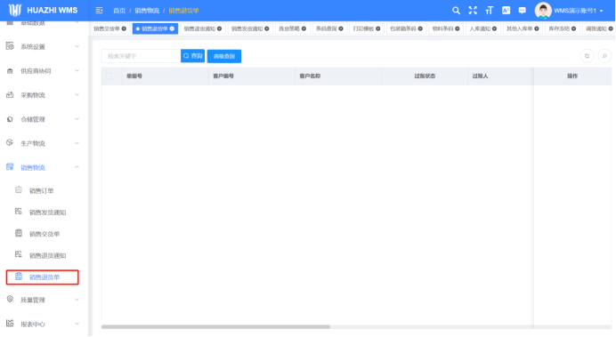Image resolution: width=616 pixels, height=337 pixels.
Task: Switch to the 包装箱条码 tab
Action: pyautogui.click(x=406, y=28)
